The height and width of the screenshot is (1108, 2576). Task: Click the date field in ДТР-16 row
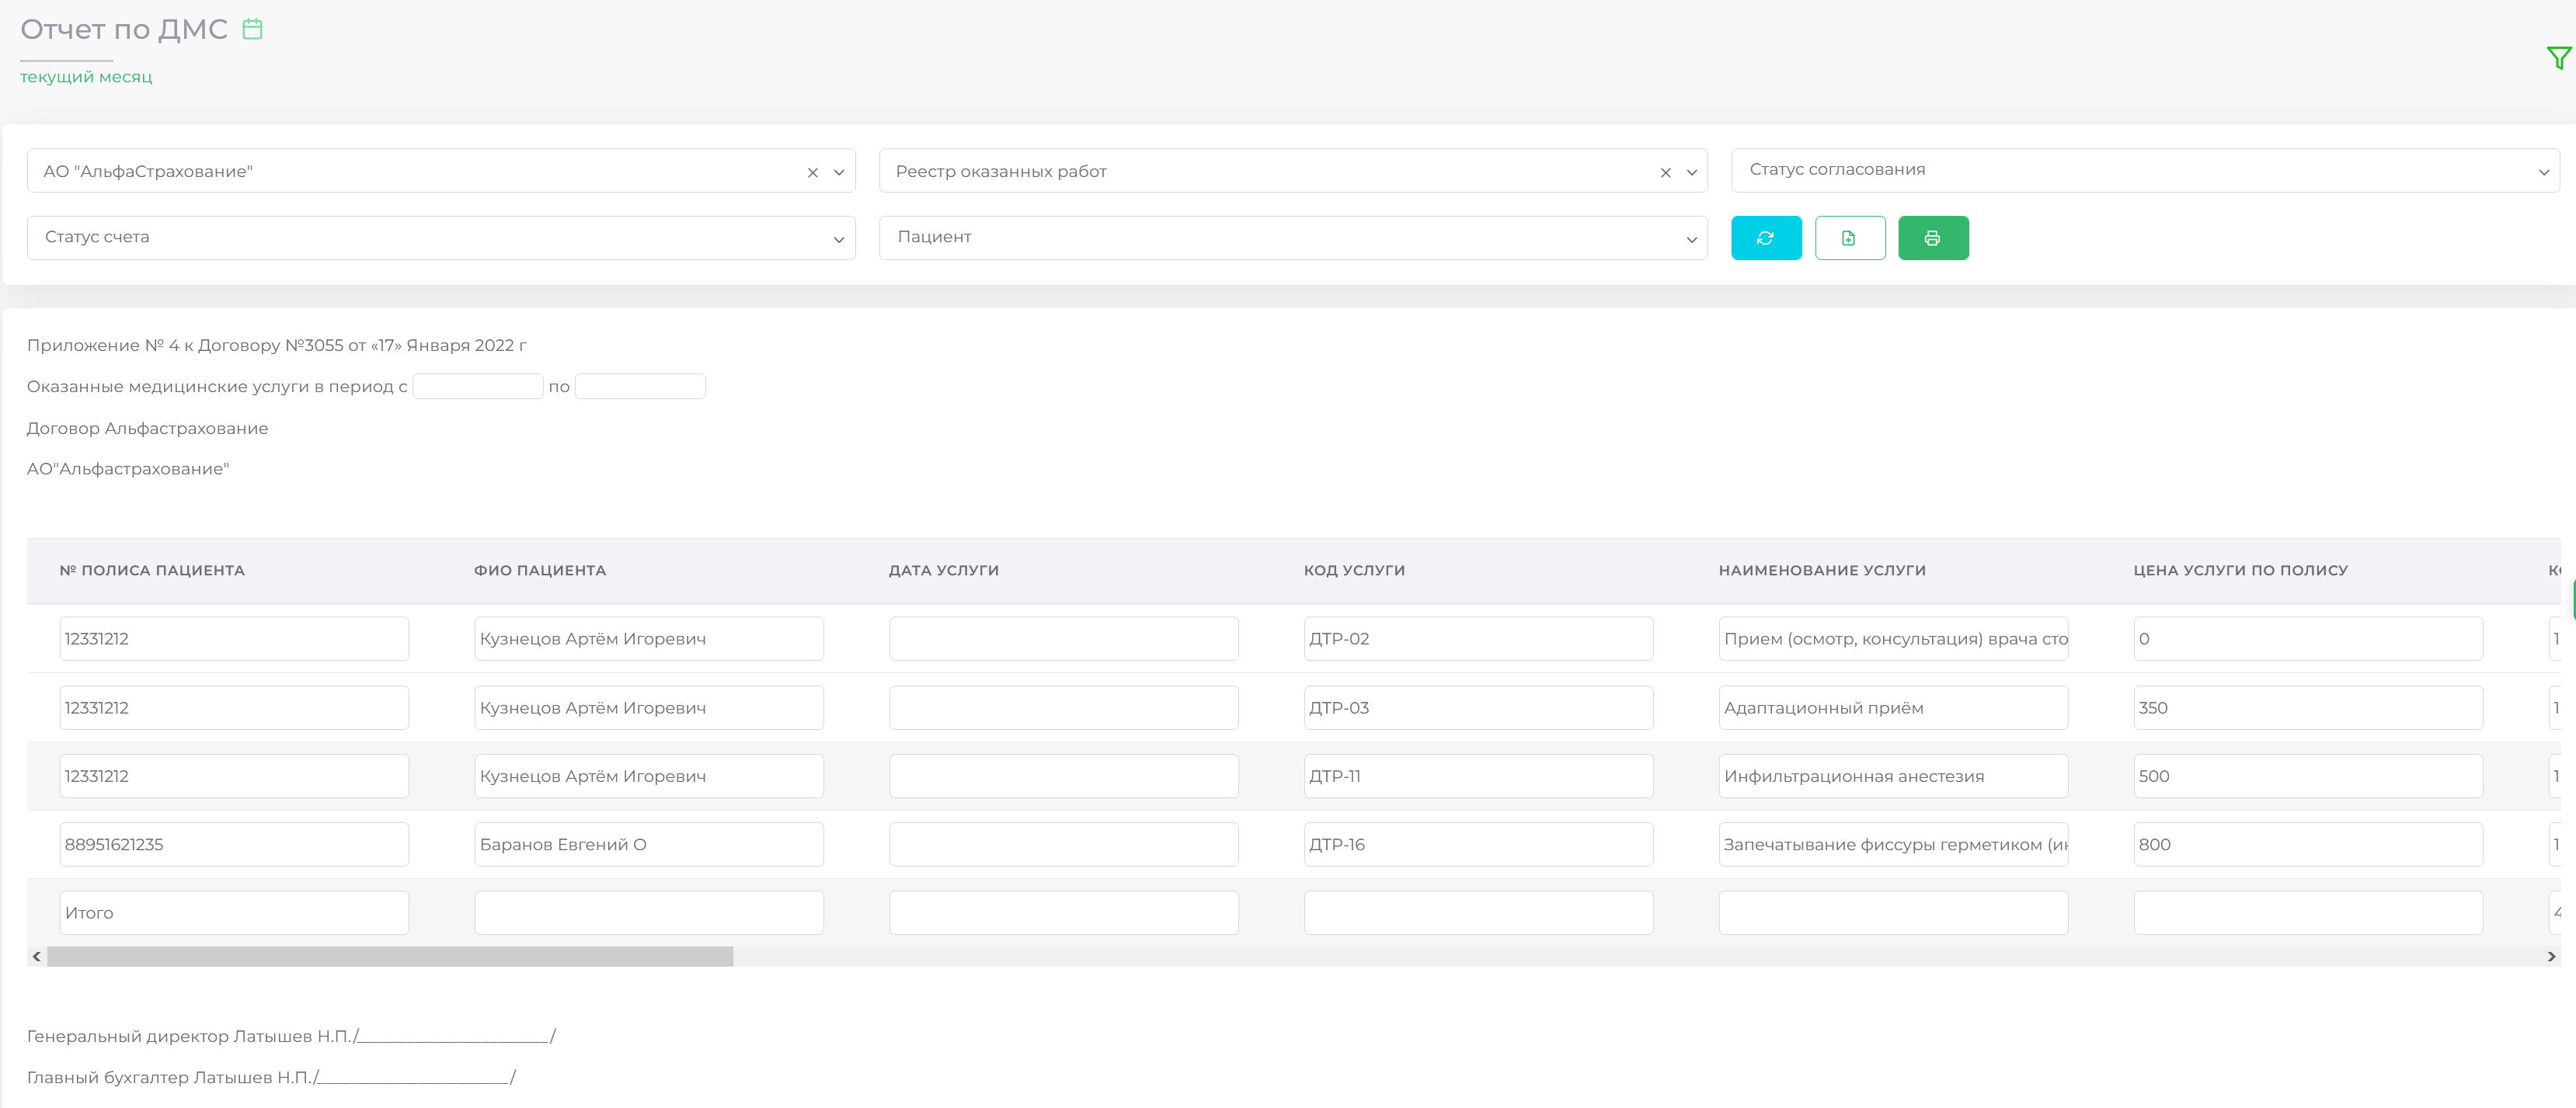point(1064,844)
